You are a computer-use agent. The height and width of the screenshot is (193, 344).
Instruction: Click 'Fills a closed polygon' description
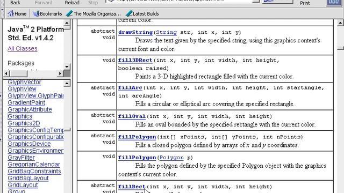(217, 145)
